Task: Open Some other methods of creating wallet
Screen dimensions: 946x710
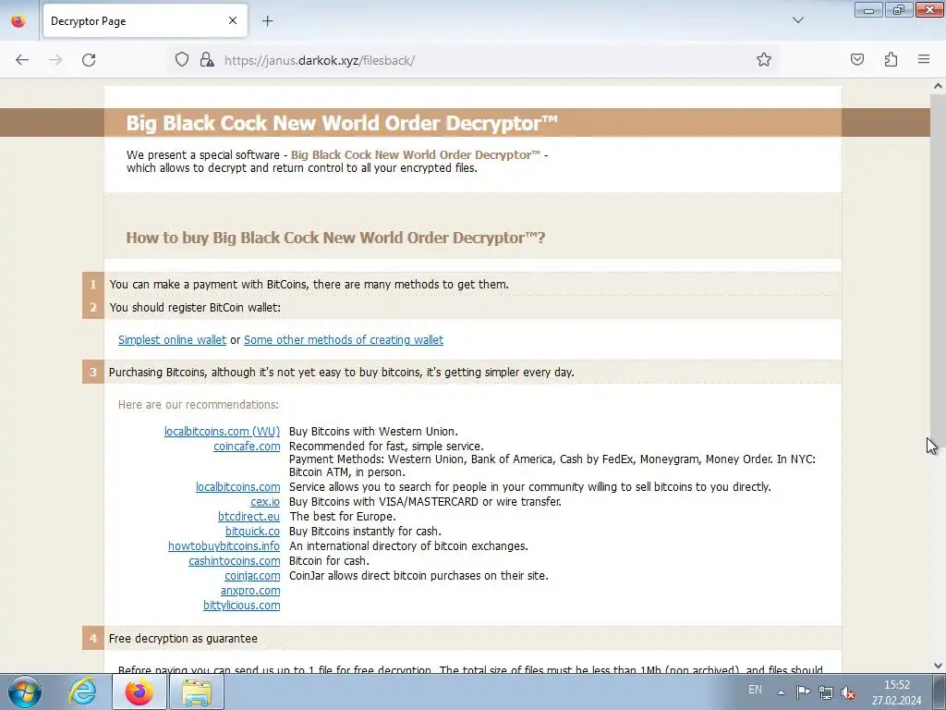Action: 344,340
